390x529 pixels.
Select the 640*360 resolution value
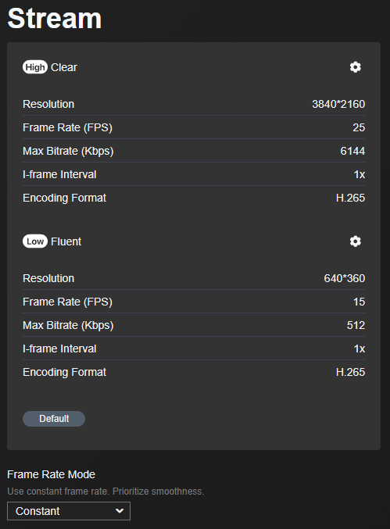coord(345,278)
